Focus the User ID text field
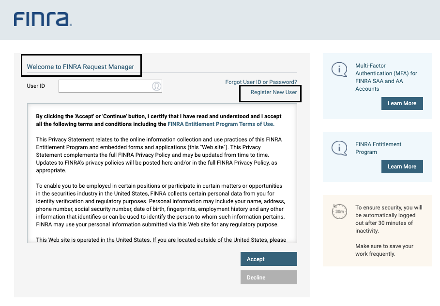The height and width of the screenshot is (306, 440). pyautogui.click(x=104, y=86)
